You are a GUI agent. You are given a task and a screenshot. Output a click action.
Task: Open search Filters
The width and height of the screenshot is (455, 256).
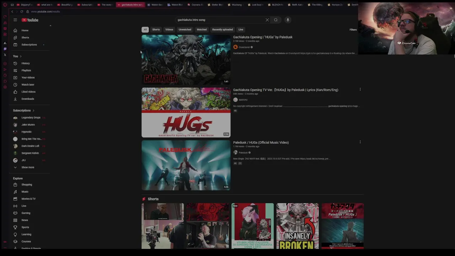click(353, 30)
